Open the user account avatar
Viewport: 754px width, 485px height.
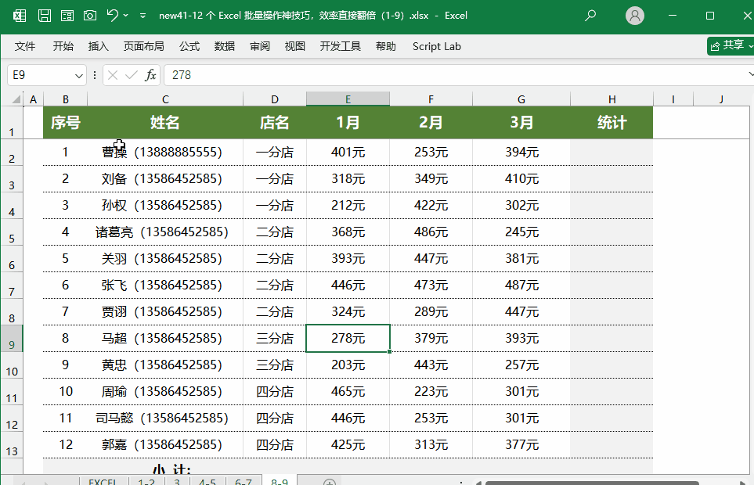(635, 16)
